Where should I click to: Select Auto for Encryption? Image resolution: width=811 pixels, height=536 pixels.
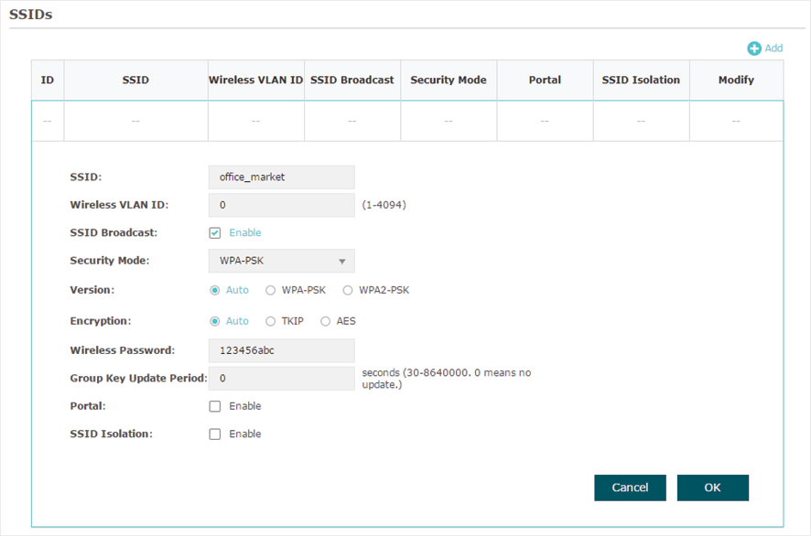[x=214, y=321]
